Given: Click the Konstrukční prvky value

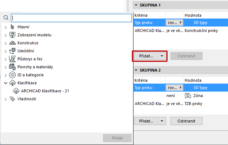Looking at the screenshot, I should [x=201, y=31].
